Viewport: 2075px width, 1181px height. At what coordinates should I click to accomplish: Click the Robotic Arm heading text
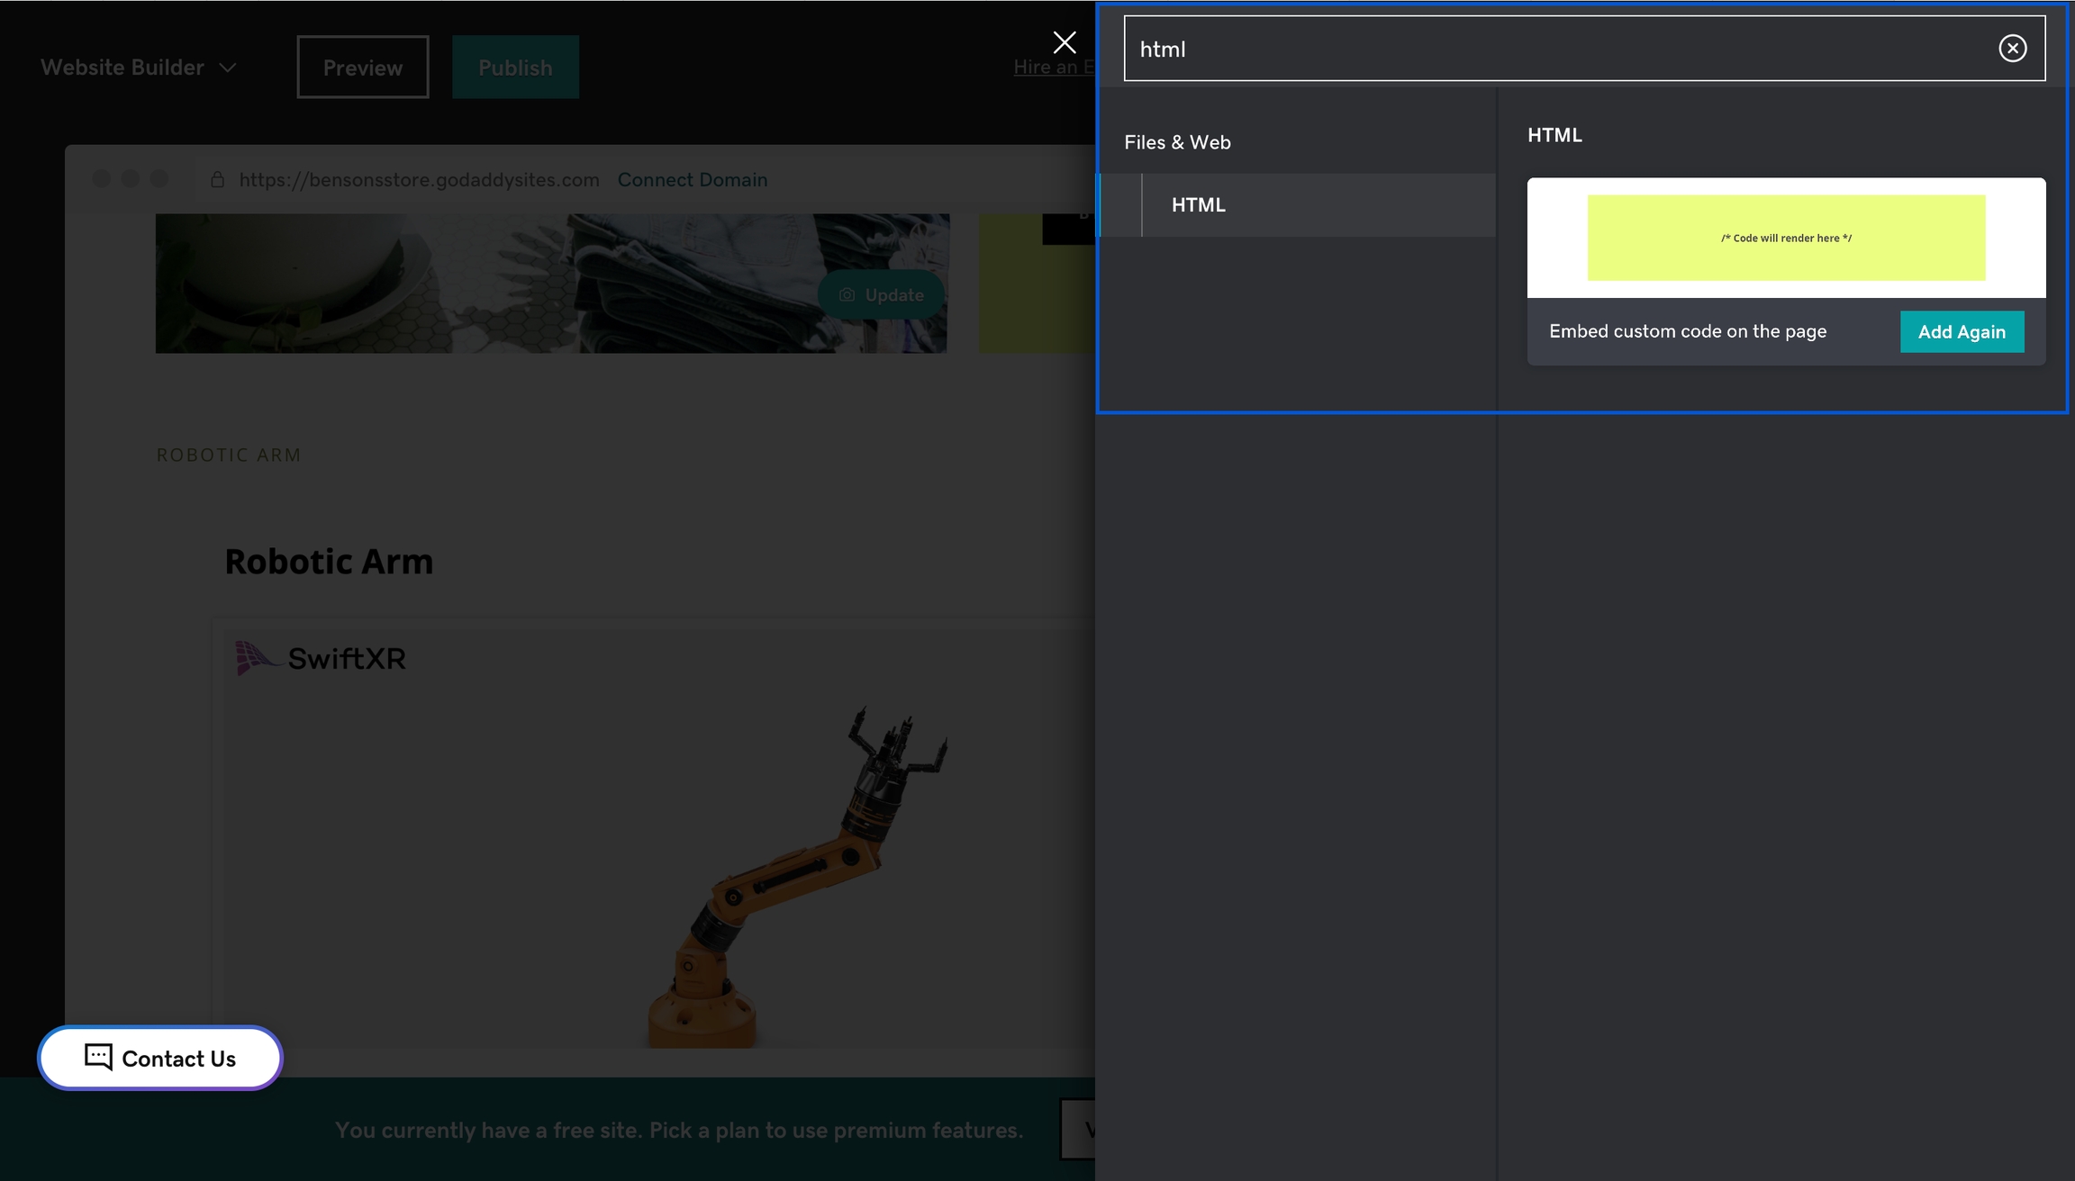(329, 562)
